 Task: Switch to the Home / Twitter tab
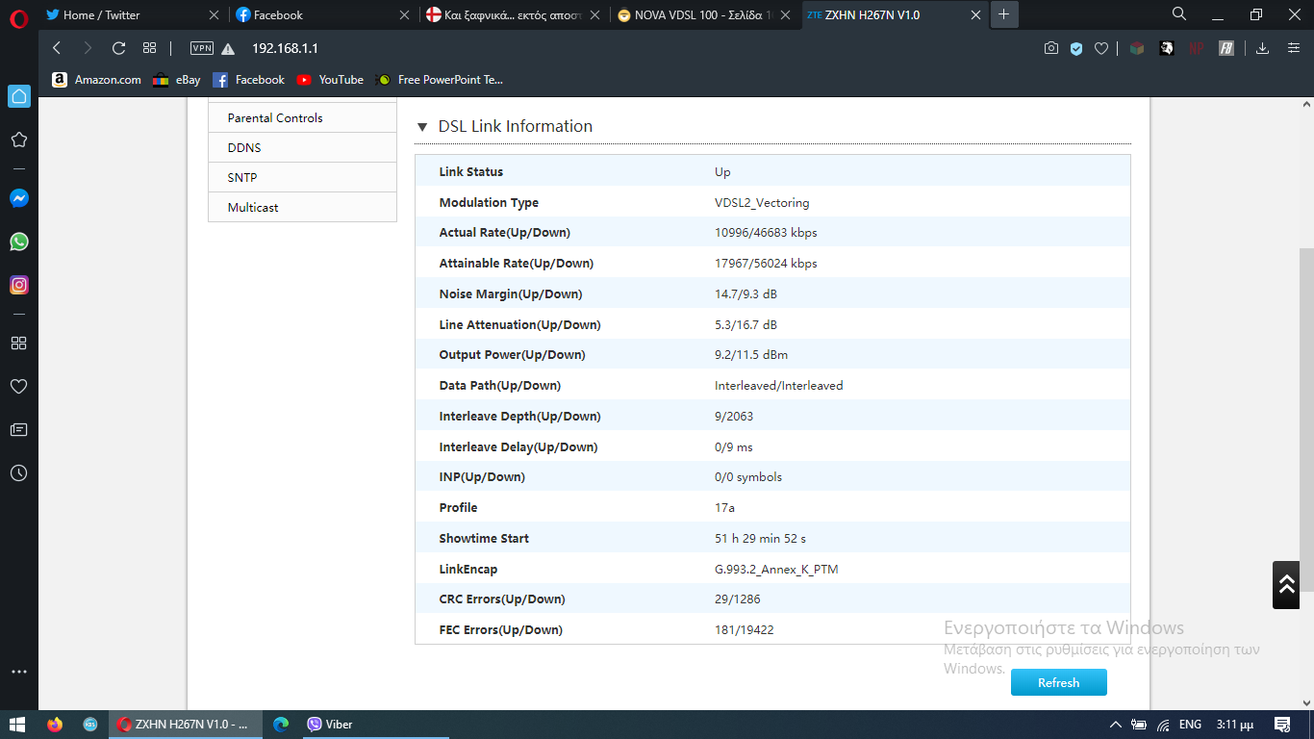click(125, 14)
